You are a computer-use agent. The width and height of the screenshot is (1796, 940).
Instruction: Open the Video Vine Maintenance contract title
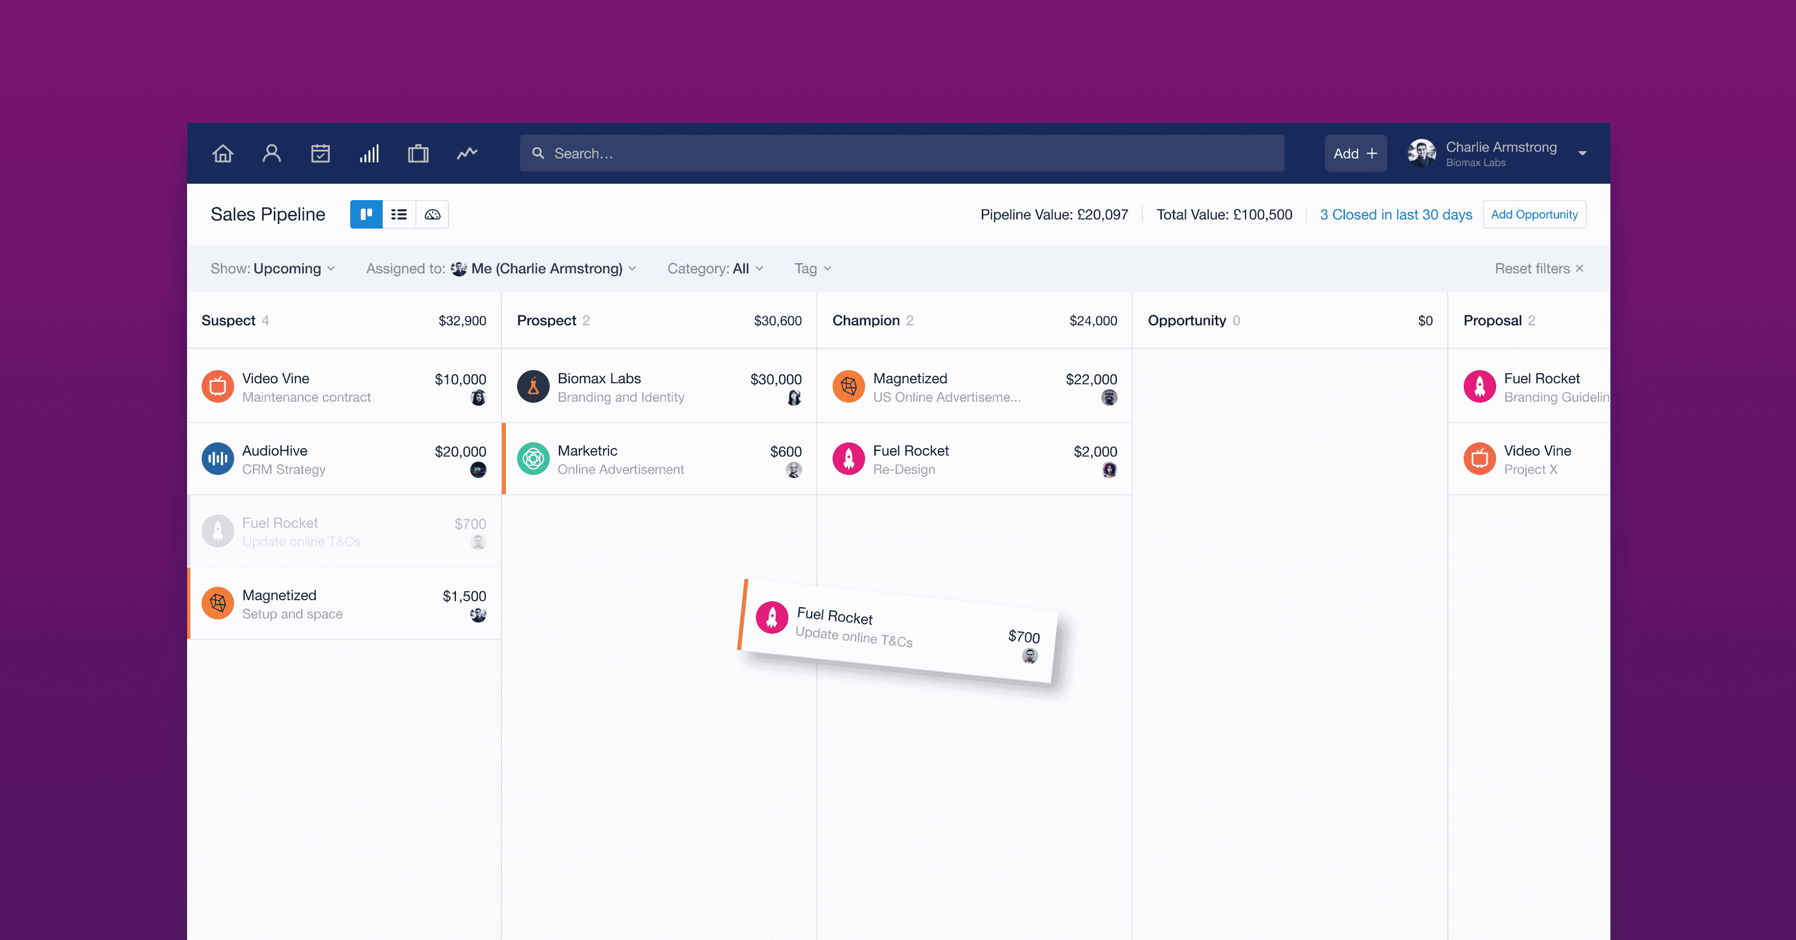point(275,378)
